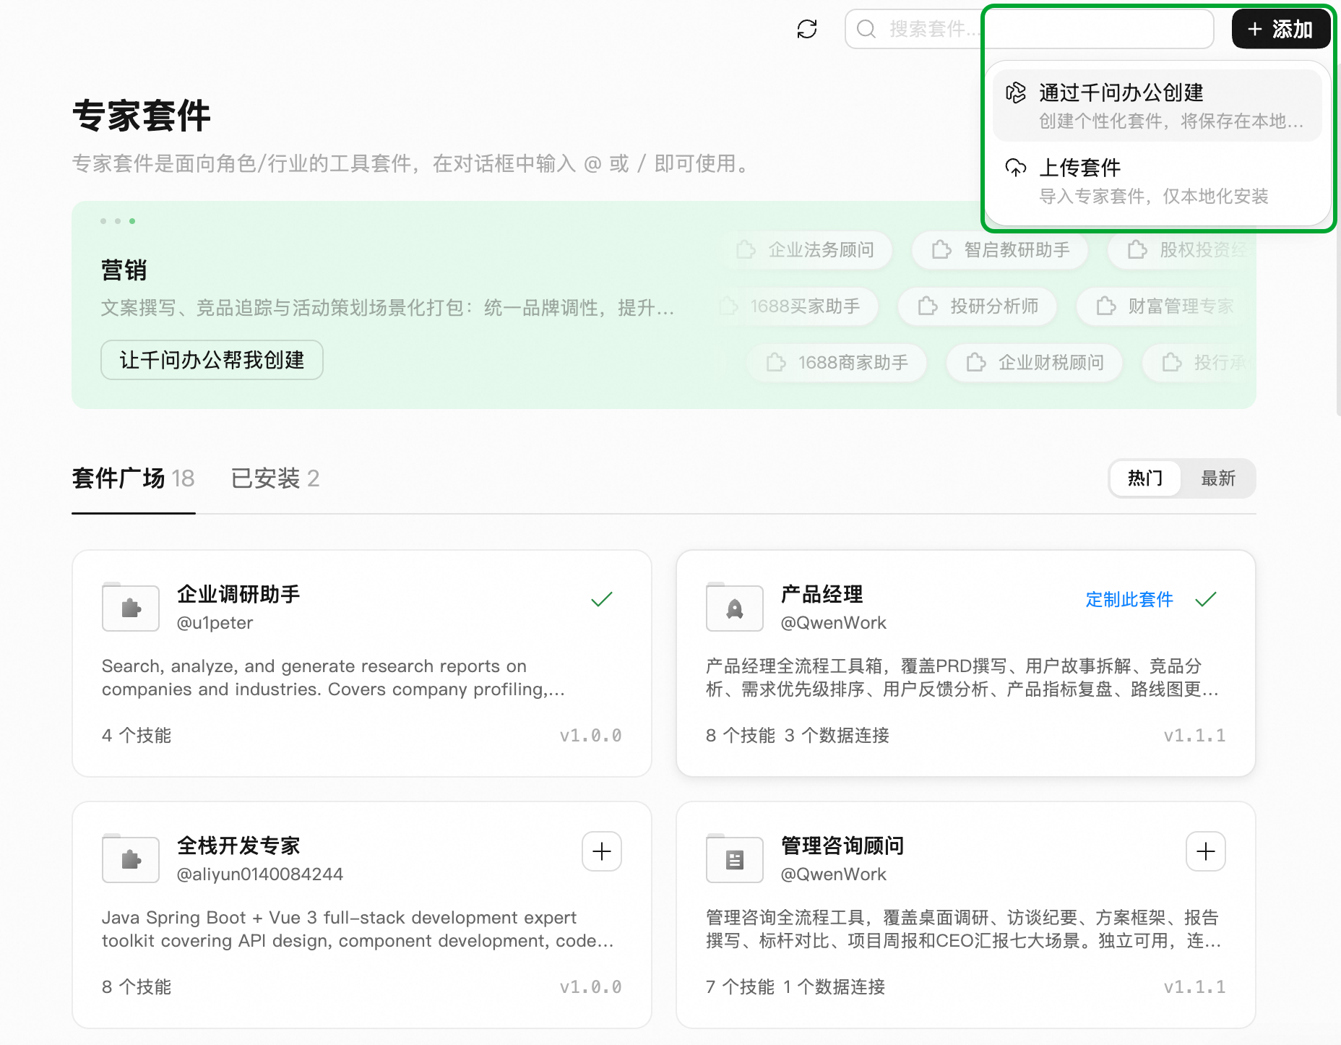Click the 企业调研助手 puzzle folder icon
This screenshot has width=1341, height=1045.
(x=131, y=607)
